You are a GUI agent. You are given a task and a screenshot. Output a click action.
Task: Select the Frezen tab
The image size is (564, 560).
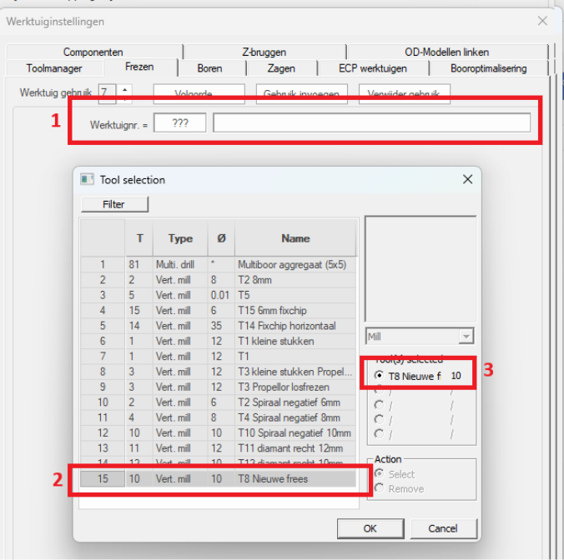click(139, 67)
